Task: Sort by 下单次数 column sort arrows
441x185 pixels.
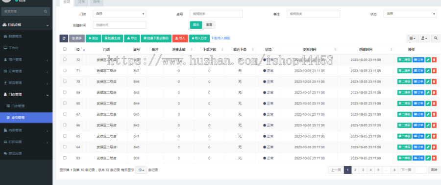Action: point(222,50)
